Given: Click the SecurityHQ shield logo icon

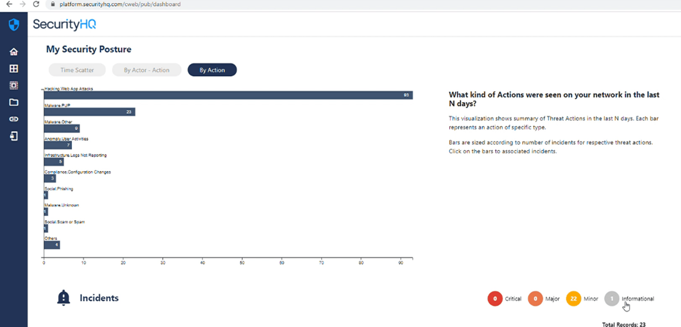Looking at the screenshot, I should (x=13, y=25).
